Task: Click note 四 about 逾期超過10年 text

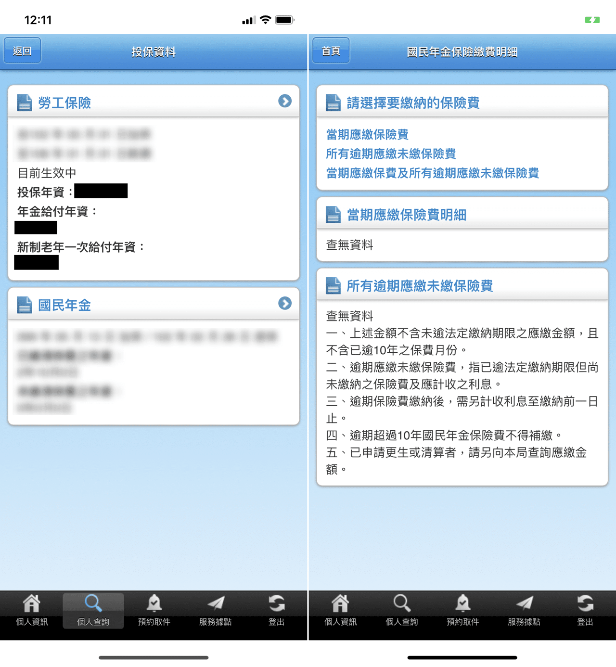Action: coord(444,436)
